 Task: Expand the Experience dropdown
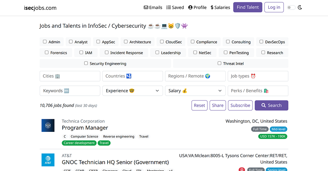(x=133, y=91)
